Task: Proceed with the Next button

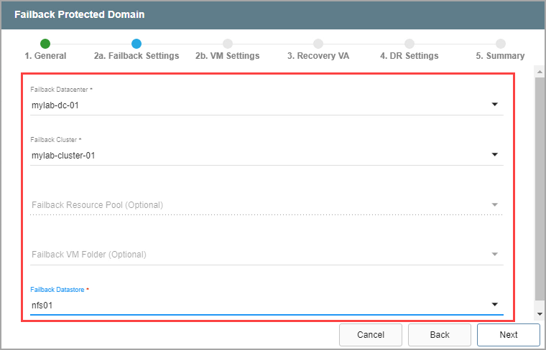Action: pos(508,335)
